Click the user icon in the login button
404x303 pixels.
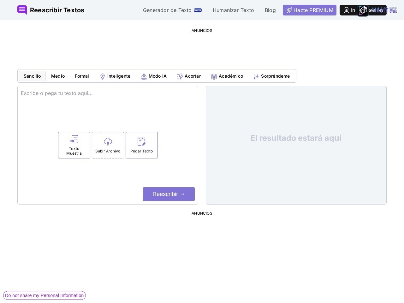[346, 10]
